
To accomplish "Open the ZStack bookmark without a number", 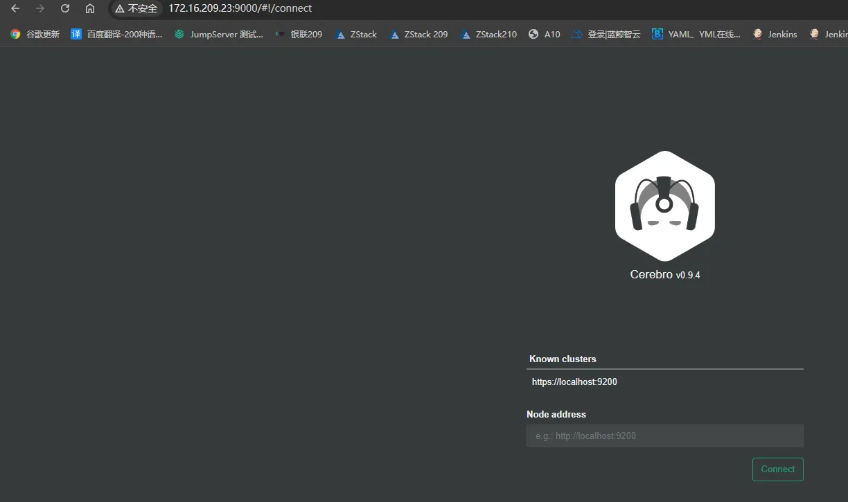I will (356, 34).
